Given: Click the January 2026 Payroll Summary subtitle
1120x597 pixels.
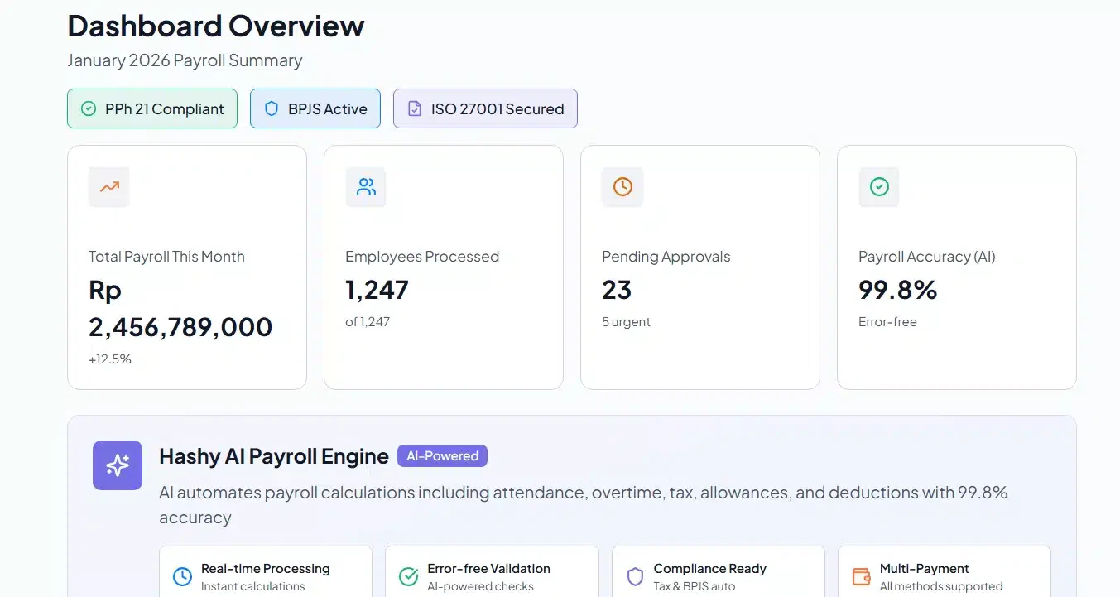Looking at the screenshot, I should point(185,60).
